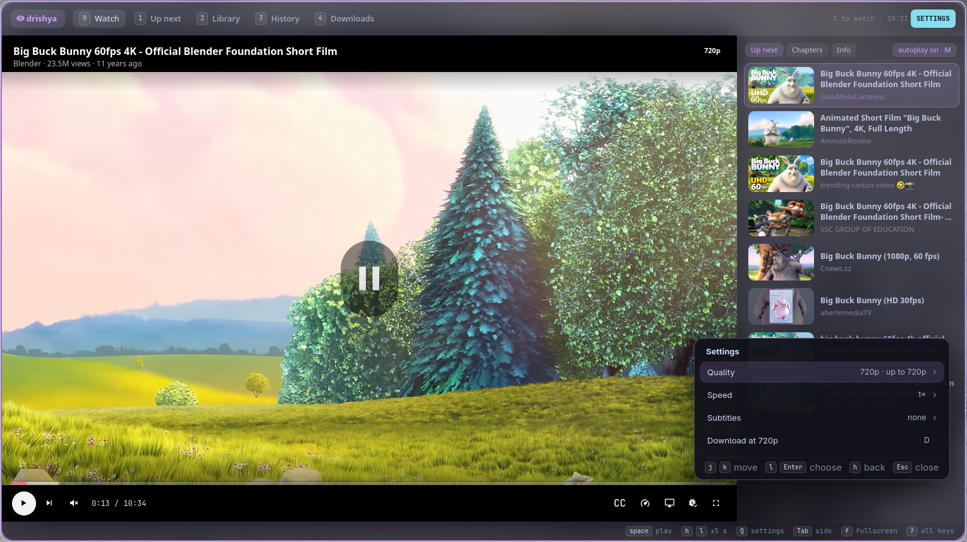The width and height of the screenshot is (967, 542).
Task: Select the Info sidebar tab
Action: coord(844,50)
